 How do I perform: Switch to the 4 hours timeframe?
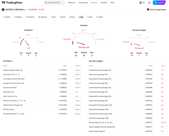click(x=72, y=17)
